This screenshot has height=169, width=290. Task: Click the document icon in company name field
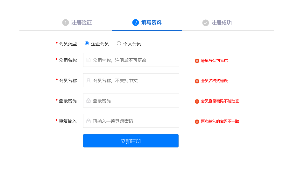pos(88,60)
